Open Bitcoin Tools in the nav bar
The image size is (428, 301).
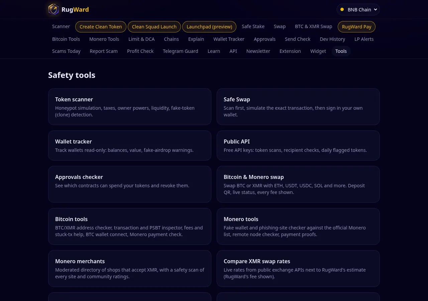pos(66,39)
